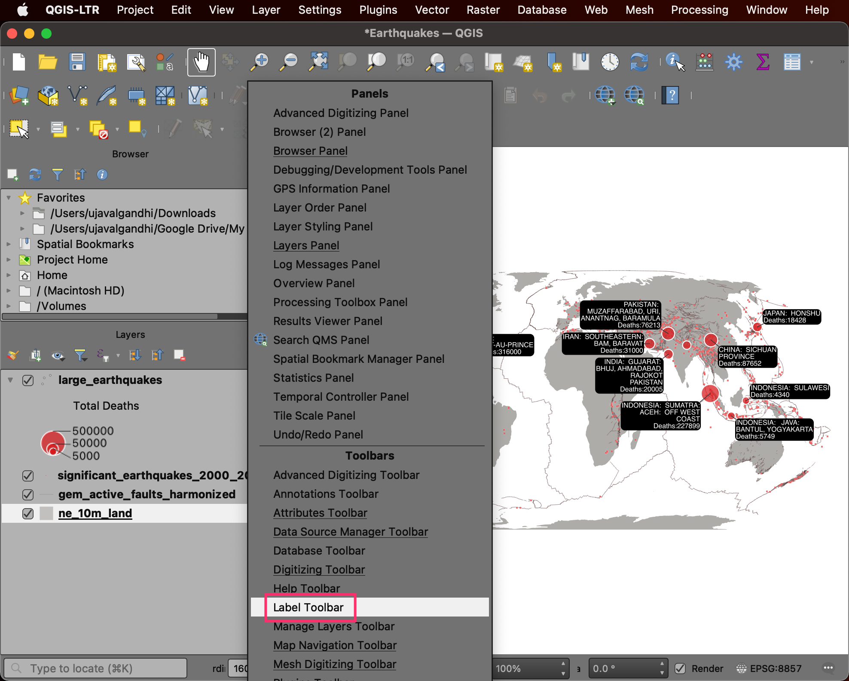The image size is (849, 681).
Task: Click the Browser panel horizontal scrollbar
Action: tap(110, 316)
